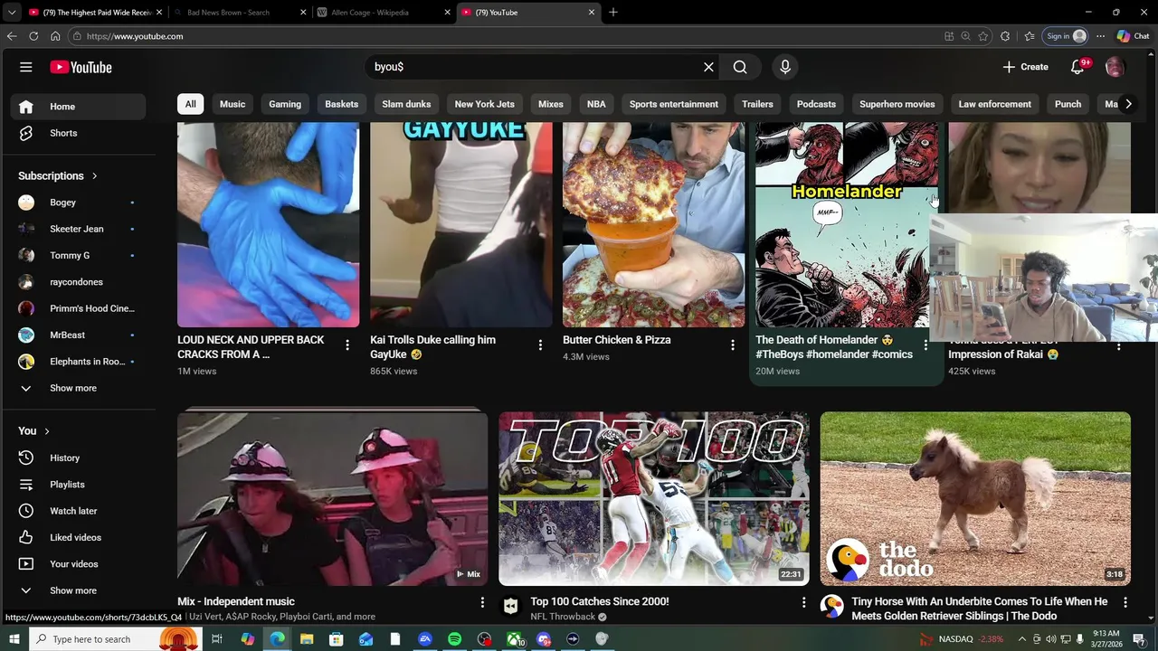The image size is (1158, 651).
Task: Select the Gaming filter chip
Action: [285, 104]
